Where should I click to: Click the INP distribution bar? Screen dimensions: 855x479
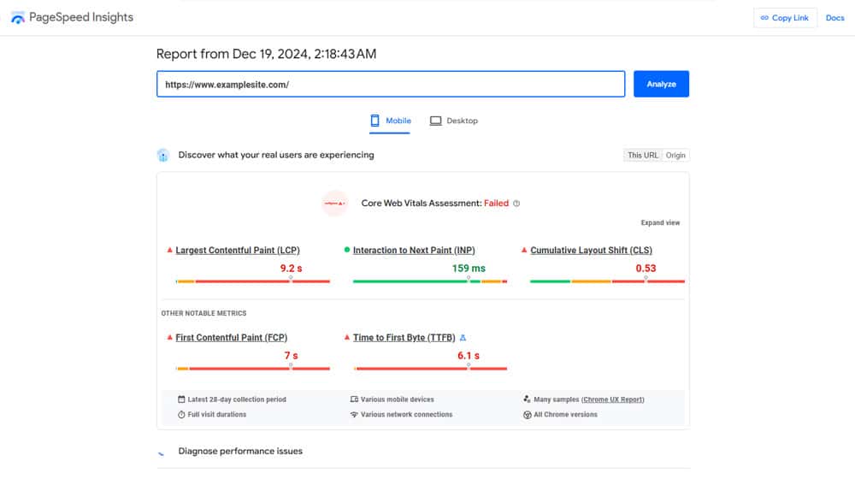pos(430,281)
